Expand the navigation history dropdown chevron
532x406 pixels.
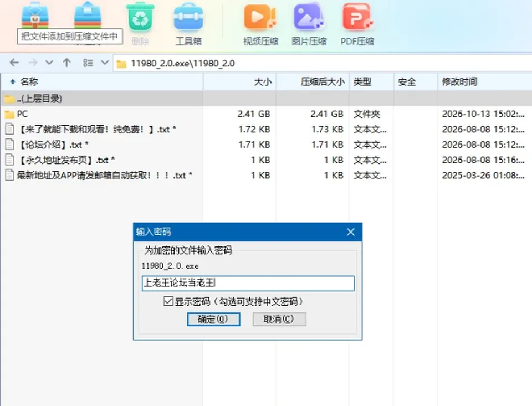click(49, 63)
